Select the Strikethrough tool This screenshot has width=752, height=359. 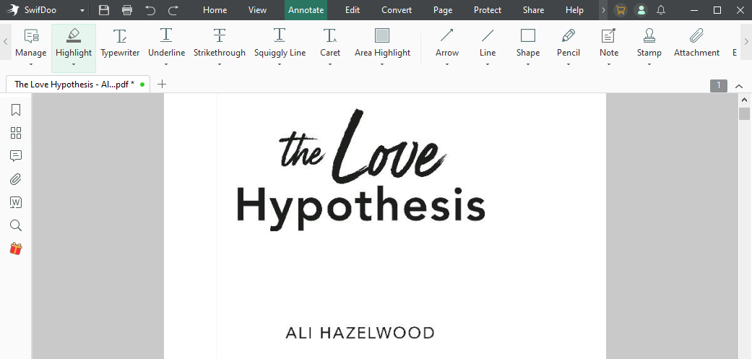(219, 43)
